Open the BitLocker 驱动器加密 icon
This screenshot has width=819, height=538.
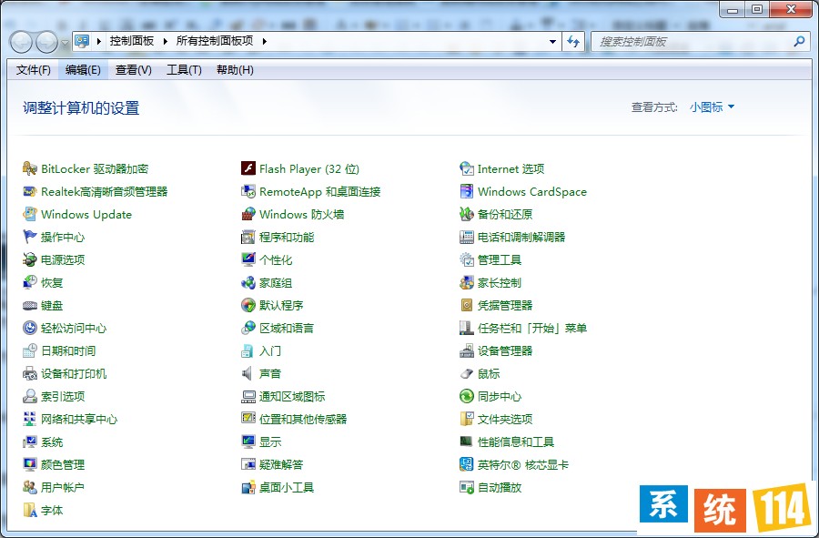pyautogui.click(x=30, y=168)
